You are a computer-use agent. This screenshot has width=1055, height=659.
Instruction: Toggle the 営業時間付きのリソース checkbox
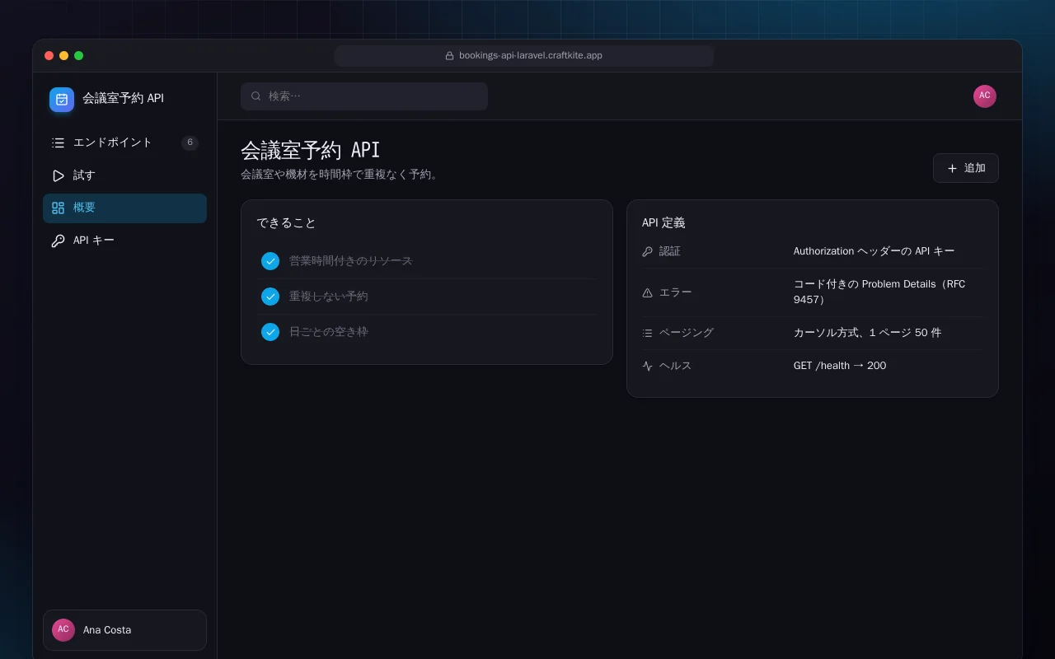270,261
